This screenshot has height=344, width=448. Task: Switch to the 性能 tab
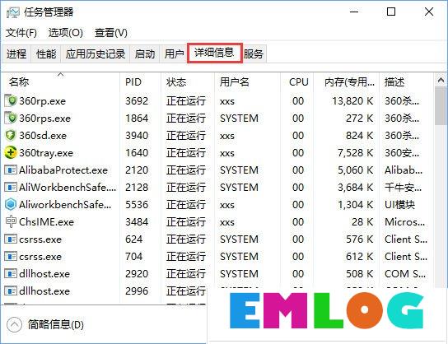46,53
